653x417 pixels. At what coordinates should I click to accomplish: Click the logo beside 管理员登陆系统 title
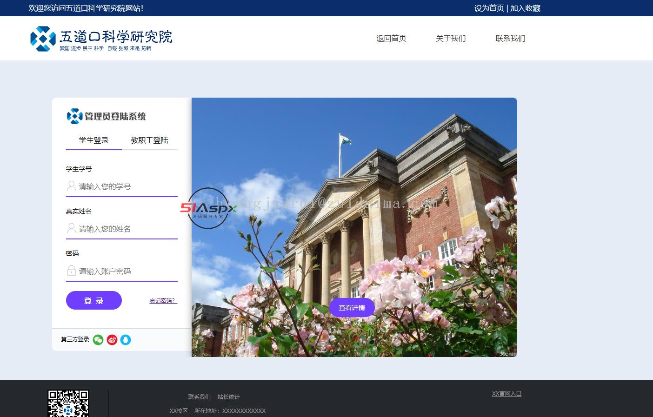[x=74, y=116]
